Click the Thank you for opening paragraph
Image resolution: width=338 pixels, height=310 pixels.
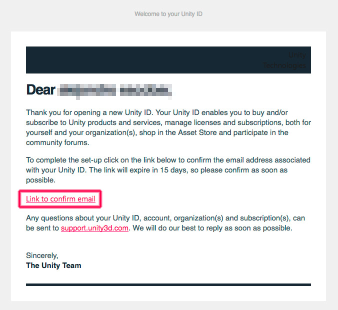pos(168,127)
